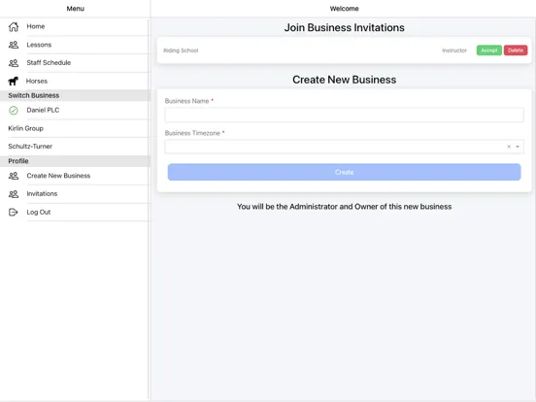Click the blue Create button
The image size is (536, 402).
[345, 172]
